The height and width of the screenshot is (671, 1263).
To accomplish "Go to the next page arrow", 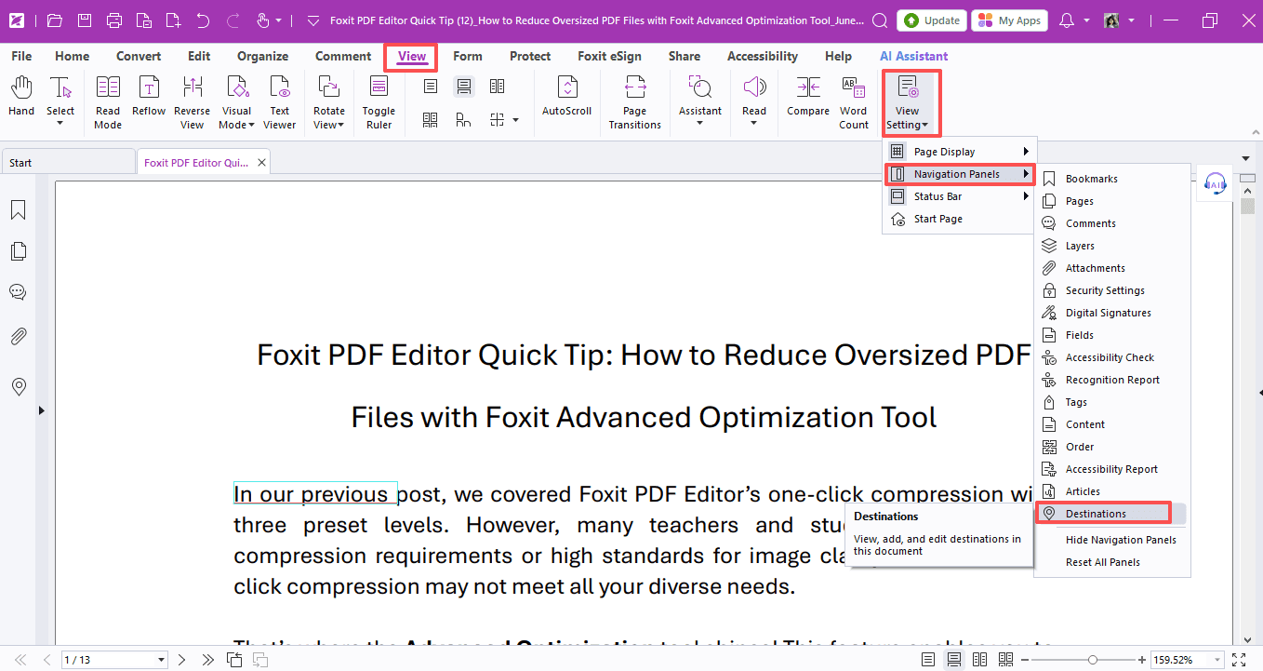I will click(x=182, y=660).
